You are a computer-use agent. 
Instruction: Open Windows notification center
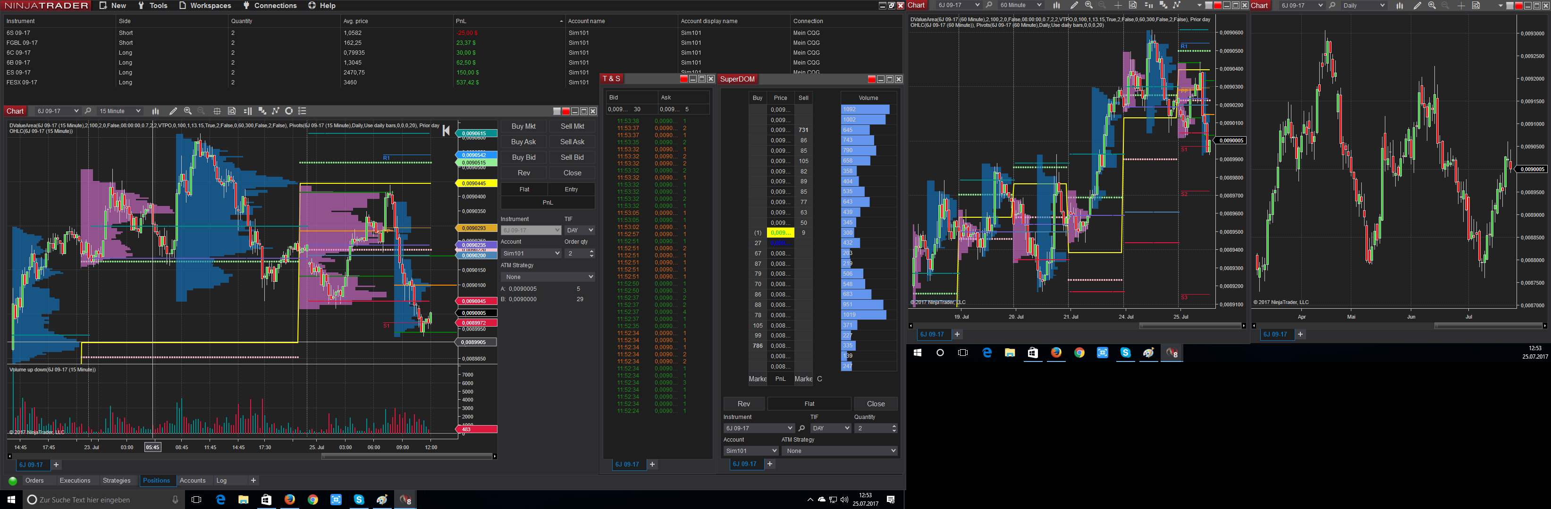pyautogui.click(x=891, y=500)
